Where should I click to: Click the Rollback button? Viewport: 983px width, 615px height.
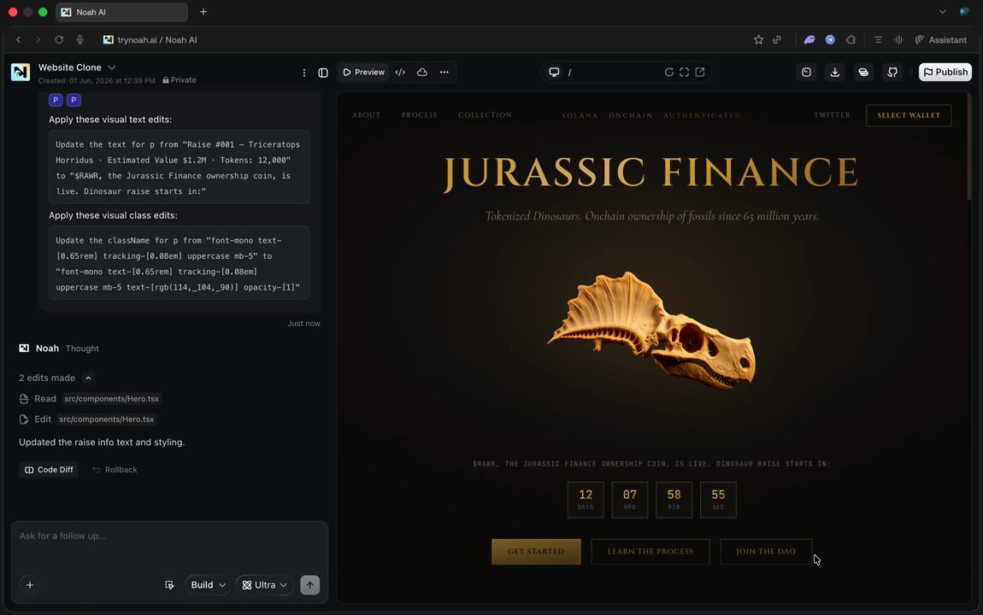(x=115, y=470)
